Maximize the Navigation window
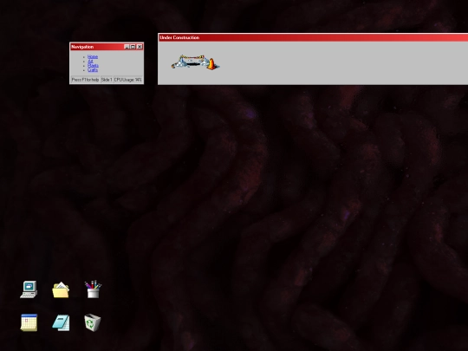The image size is (468, 351). (133, 47)
